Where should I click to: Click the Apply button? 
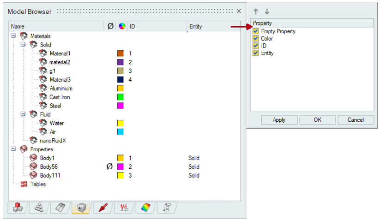click(279, 120)
